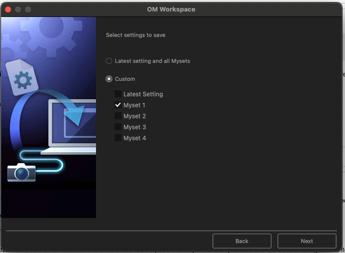This screenshot has height=253, width=345.
Task: Uncheck the Myset 1 checkbox
Action: click(x=118, y=105)
